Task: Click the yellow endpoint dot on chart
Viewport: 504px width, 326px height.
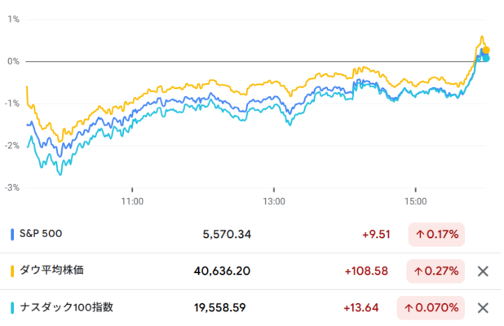Action: pyautogui.click(x=486, y=50)
